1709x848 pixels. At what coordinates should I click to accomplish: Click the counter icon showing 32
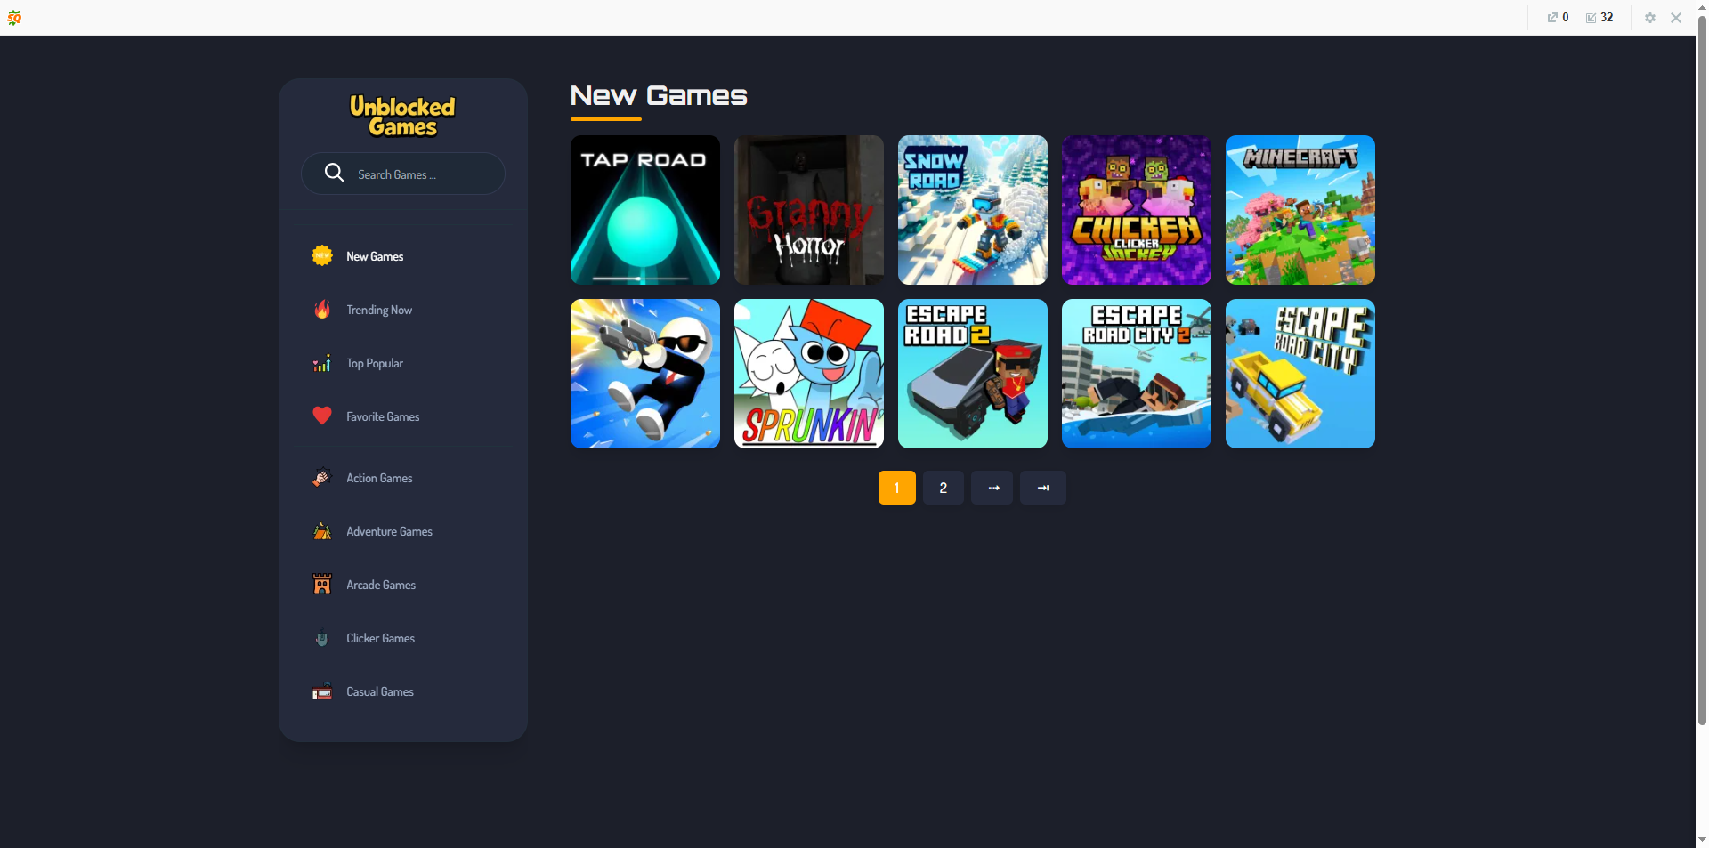pos(1600,18)
